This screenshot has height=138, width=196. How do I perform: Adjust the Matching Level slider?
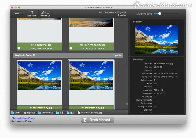click(160, 14)
